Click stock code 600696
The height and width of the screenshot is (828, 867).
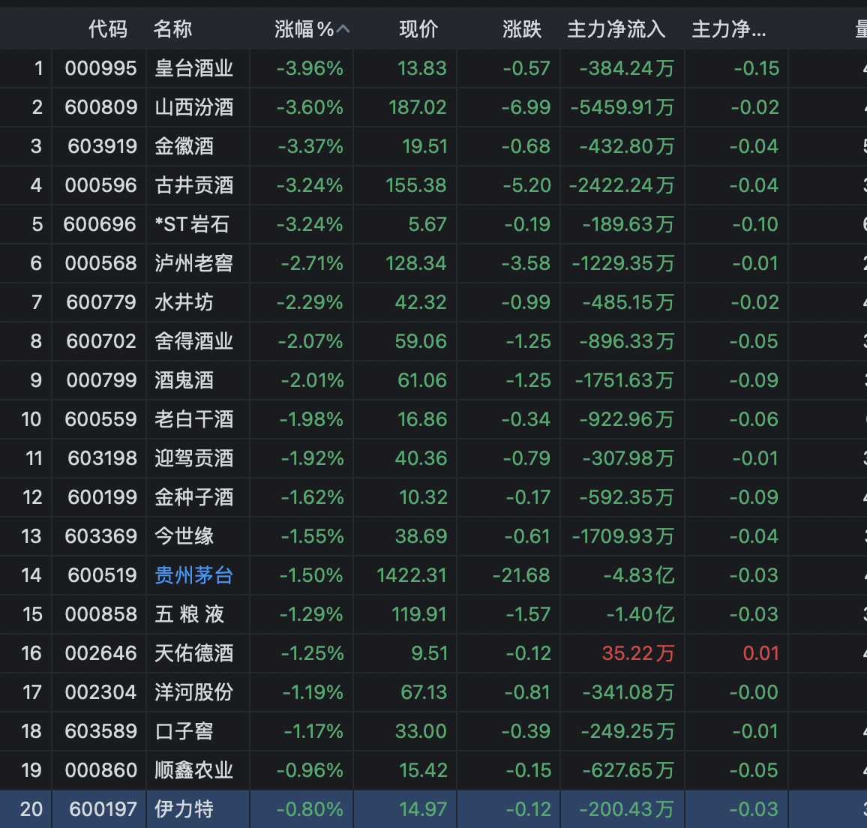pyautogui.click(x=100, y=224)
